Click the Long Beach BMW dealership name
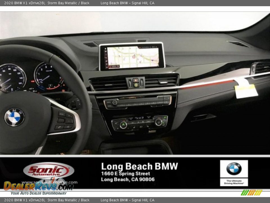Screen dimensions: 270x203 140,166
